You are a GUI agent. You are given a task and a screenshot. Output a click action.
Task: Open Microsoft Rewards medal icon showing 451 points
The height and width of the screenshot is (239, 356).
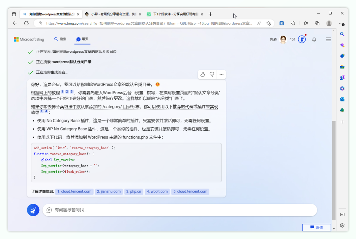(302, 39)
